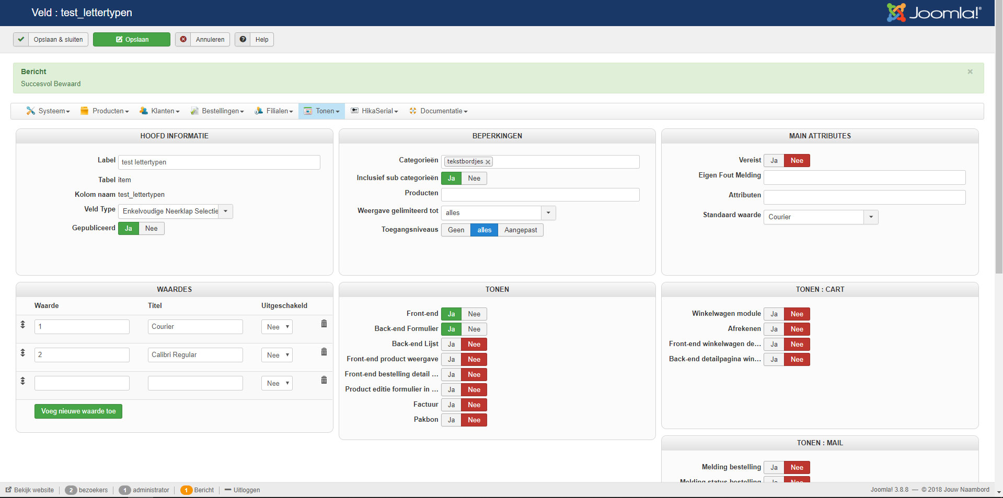Click the reorder handle for the Courier row
The width and height of the screenshot is (1003, 498).
point(22,324)
